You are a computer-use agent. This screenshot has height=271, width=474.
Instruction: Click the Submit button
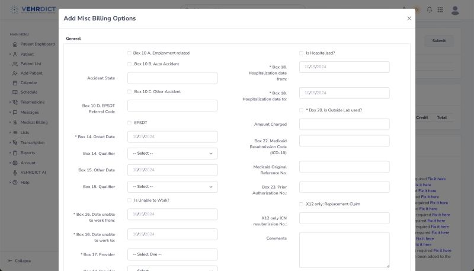438,41
